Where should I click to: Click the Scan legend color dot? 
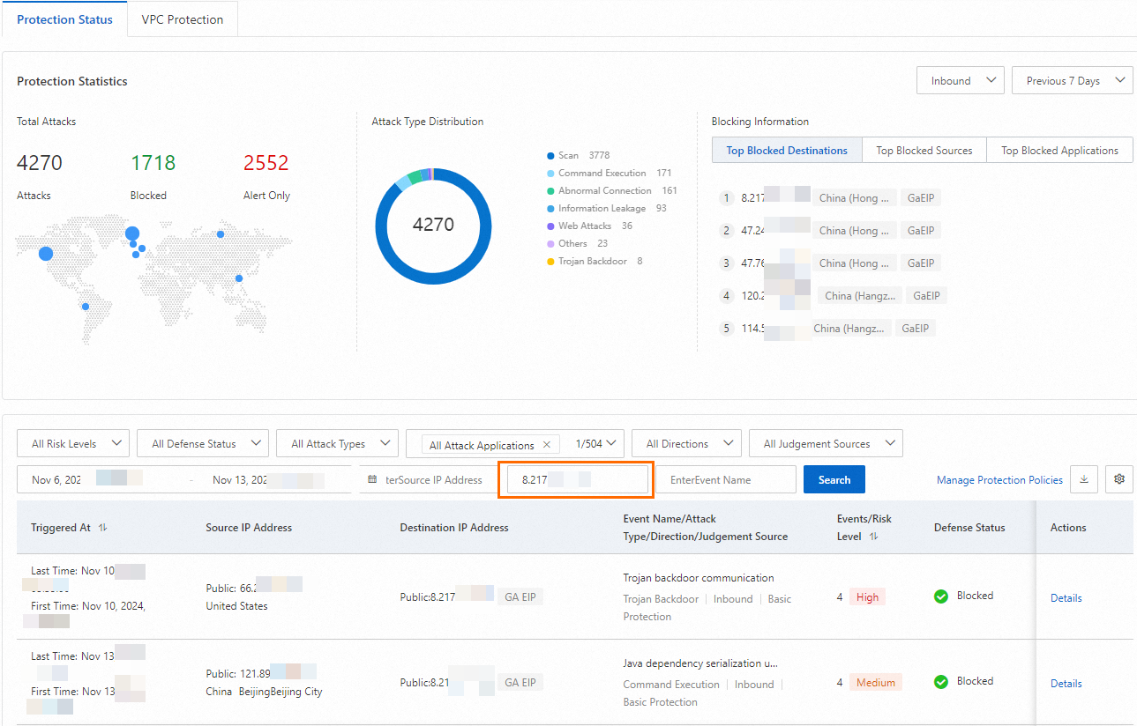pyautogui.click(x=550, y=156)
